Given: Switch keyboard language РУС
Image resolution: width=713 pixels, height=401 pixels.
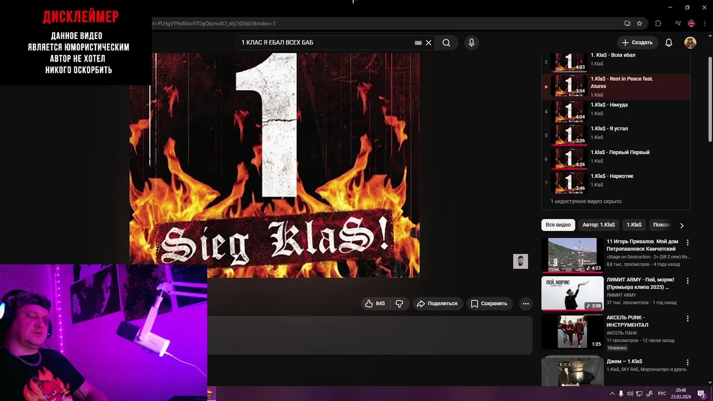Looking at the screenshot, I should [x=662, y=394].
